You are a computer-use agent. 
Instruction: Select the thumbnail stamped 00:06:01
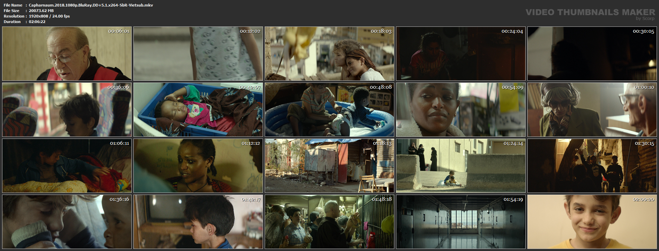[x=67, y=54]
